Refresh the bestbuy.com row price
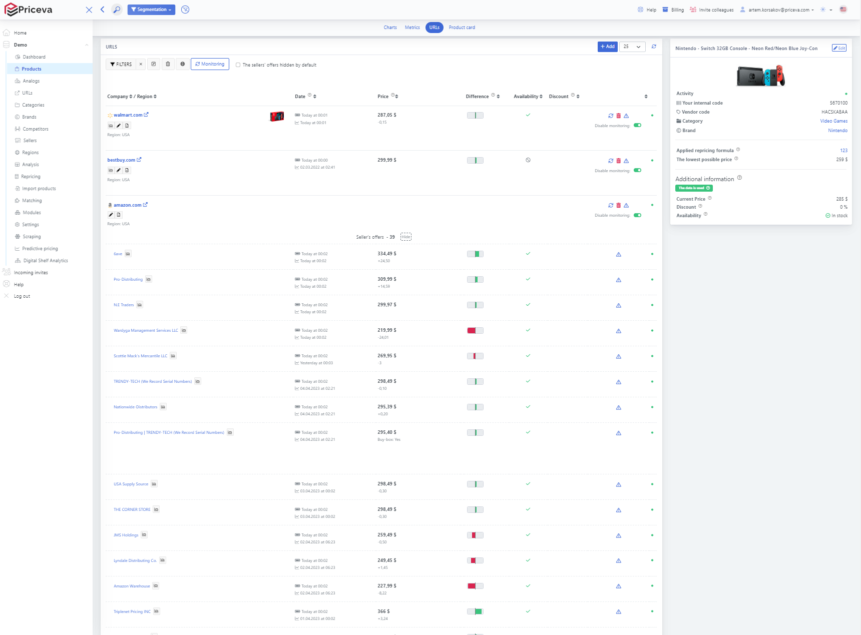This screenshot has height=635, width=861. point(611,161)
